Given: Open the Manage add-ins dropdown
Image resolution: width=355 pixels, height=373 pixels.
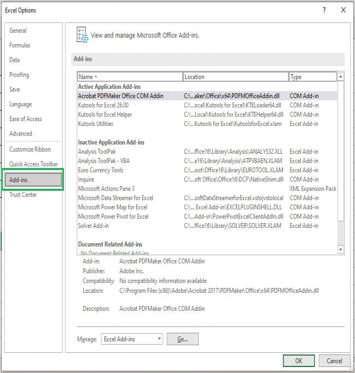Looking at the screenshot, I should pos(132,339).
